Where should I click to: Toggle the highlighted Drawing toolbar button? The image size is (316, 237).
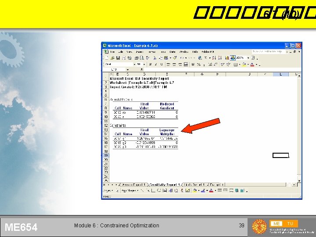[233, 58]
